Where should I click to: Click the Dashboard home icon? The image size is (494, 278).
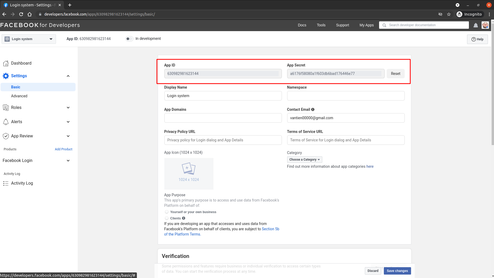click(x=6, y=63)
